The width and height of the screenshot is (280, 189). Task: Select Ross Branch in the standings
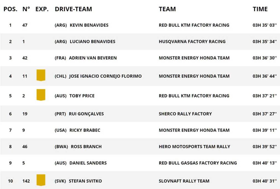tap(86, 147)
